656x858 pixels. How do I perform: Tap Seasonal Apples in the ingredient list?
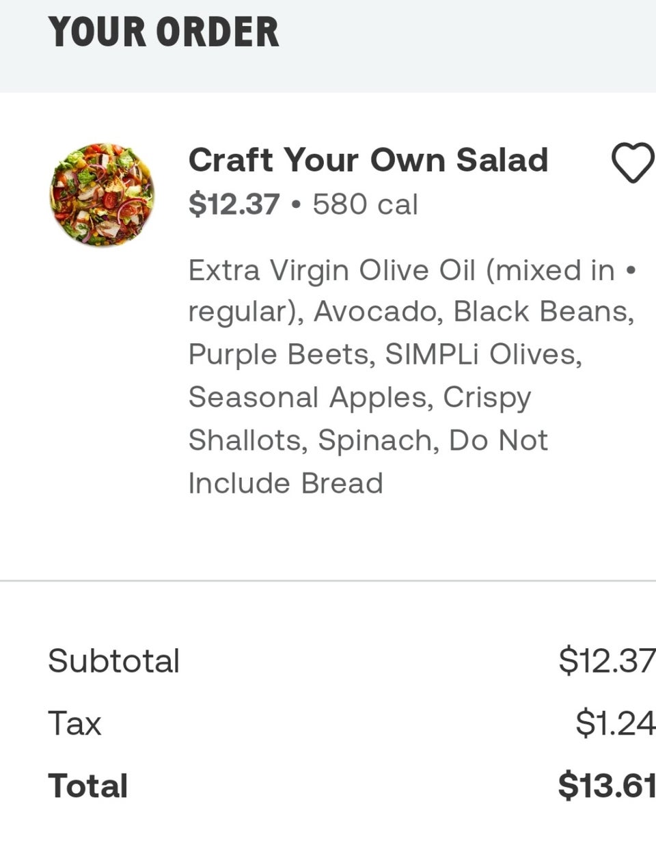click(310, 397)
